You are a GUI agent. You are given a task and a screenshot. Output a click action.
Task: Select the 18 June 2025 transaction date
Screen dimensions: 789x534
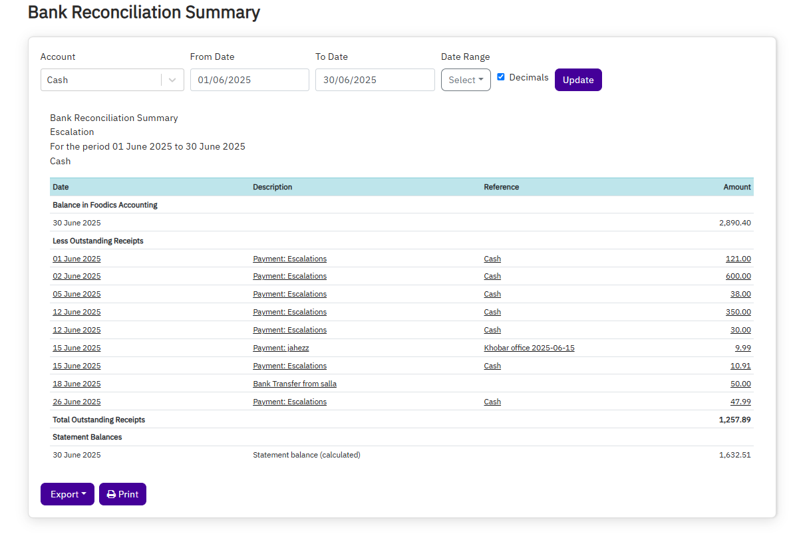pyautogui.click(x=77, y=383)
